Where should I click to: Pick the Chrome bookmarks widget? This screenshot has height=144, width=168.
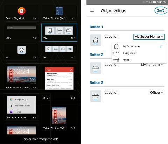tap(21, 107)
